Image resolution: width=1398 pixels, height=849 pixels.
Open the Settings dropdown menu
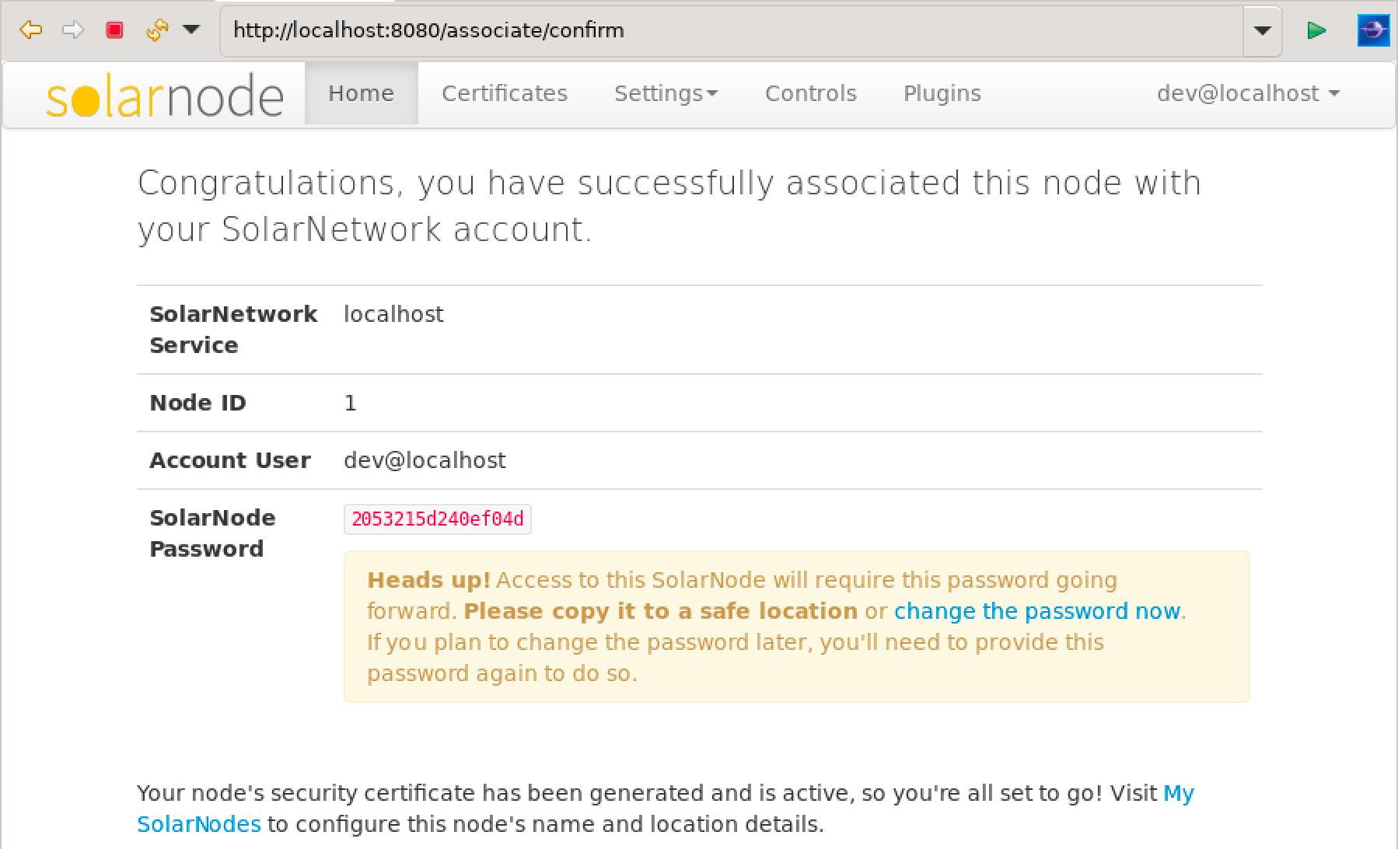[x=666, y=93]
